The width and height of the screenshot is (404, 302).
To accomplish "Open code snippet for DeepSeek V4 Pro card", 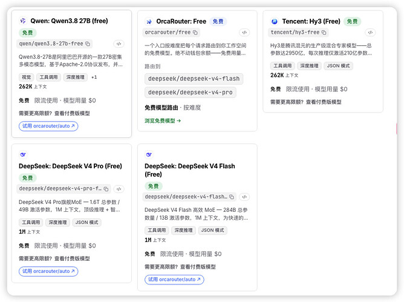I will click(x=119, y=189).
